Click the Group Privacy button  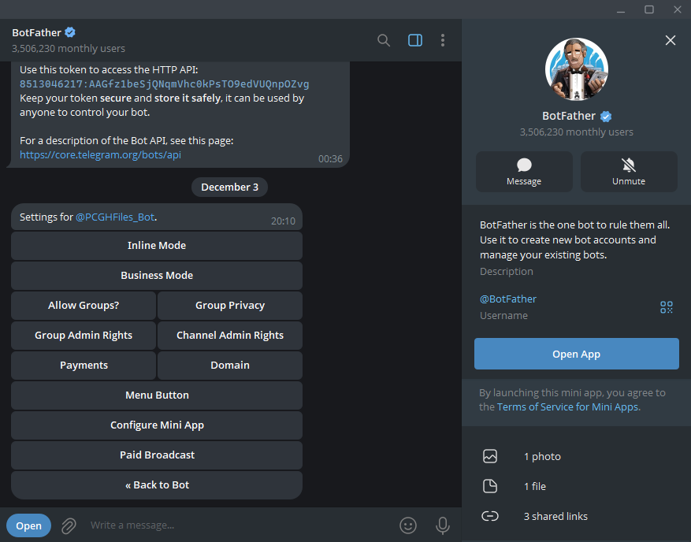pos(230,306)
